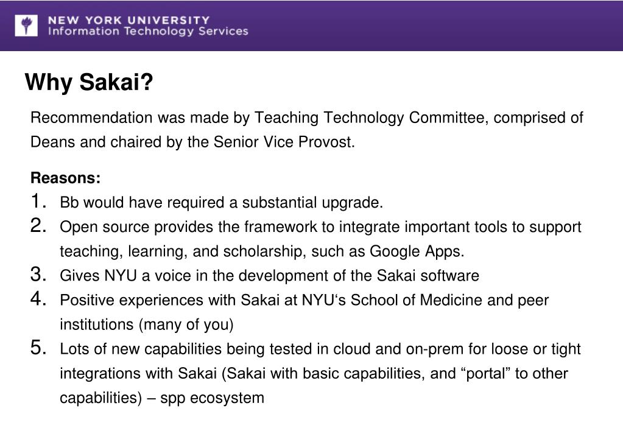The width and height of the screenshot is (623, 445).
Task: Click the New York University header text
Action: tap(128, 20)
